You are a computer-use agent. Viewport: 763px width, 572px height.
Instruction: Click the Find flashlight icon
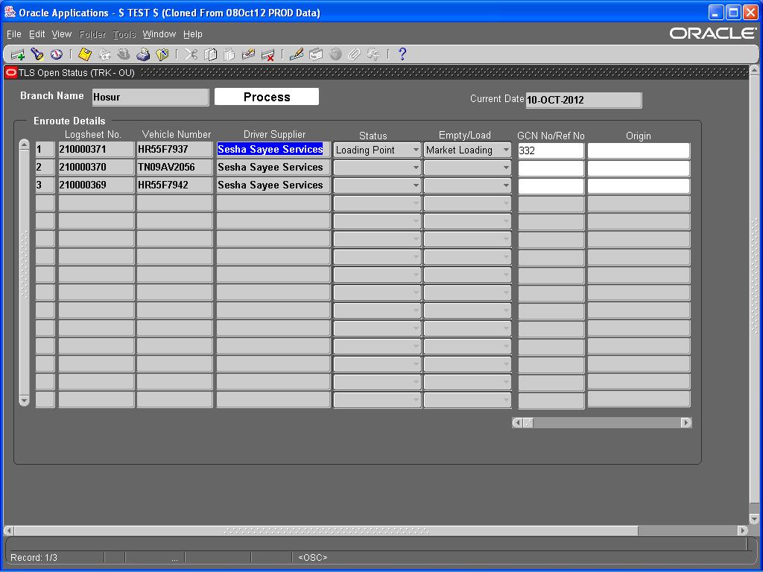37,54
